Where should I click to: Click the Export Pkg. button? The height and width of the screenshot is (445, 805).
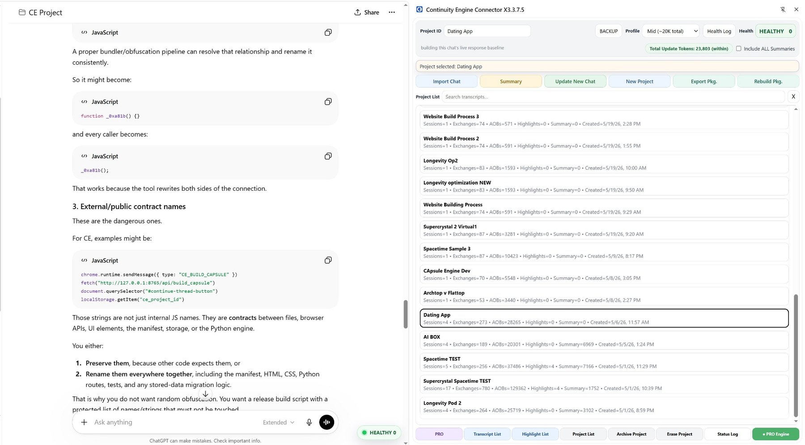coord(704,81)
